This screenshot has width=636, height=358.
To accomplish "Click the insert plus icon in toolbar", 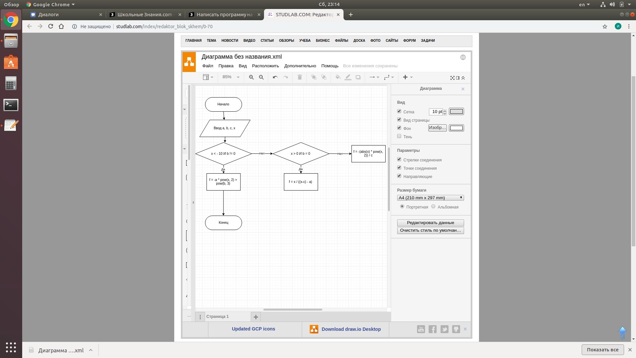I will [405, 77].
